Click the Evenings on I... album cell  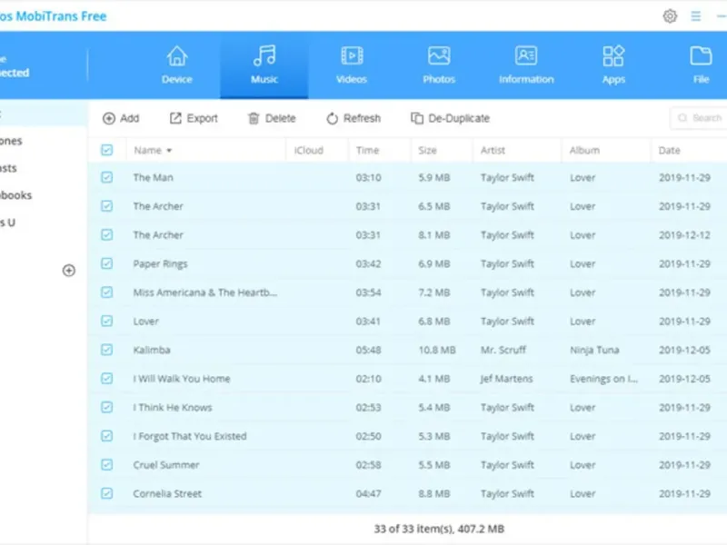coord(603,379)
